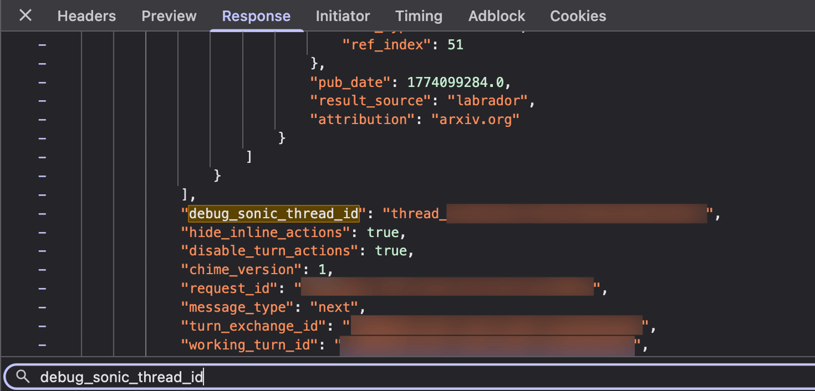Open the Headers tab

(x=87, y=16)
